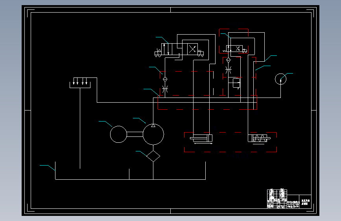The width and height of the screenshot is (341, 221).
Task: Select the diamond-shaped oil filter symbol
Action: pos(153,156)
